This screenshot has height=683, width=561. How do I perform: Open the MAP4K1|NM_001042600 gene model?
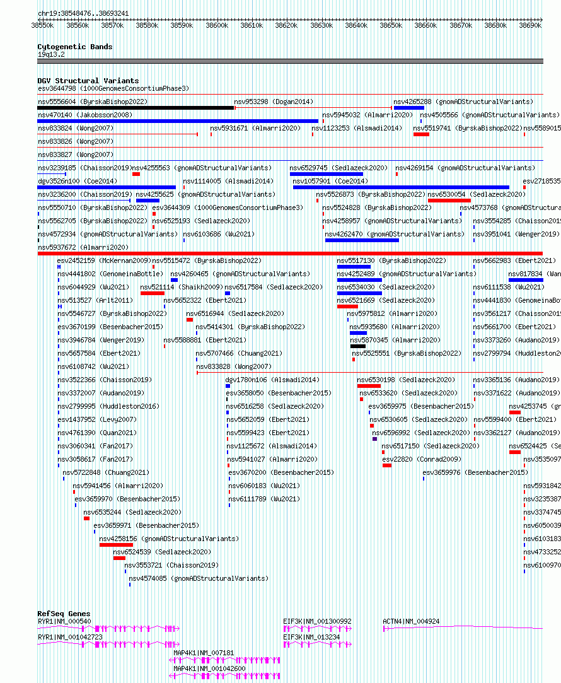[224, 676]
